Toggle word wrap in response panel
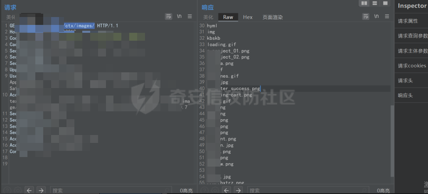428x194 pixels. pyautogui.click(x=366, y=16)
